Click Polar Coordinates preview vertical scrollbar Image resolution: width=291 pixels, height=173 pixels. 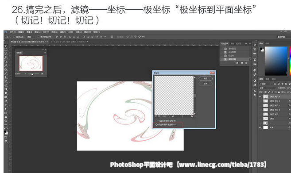pyautogui.click(x=195, y=96)
